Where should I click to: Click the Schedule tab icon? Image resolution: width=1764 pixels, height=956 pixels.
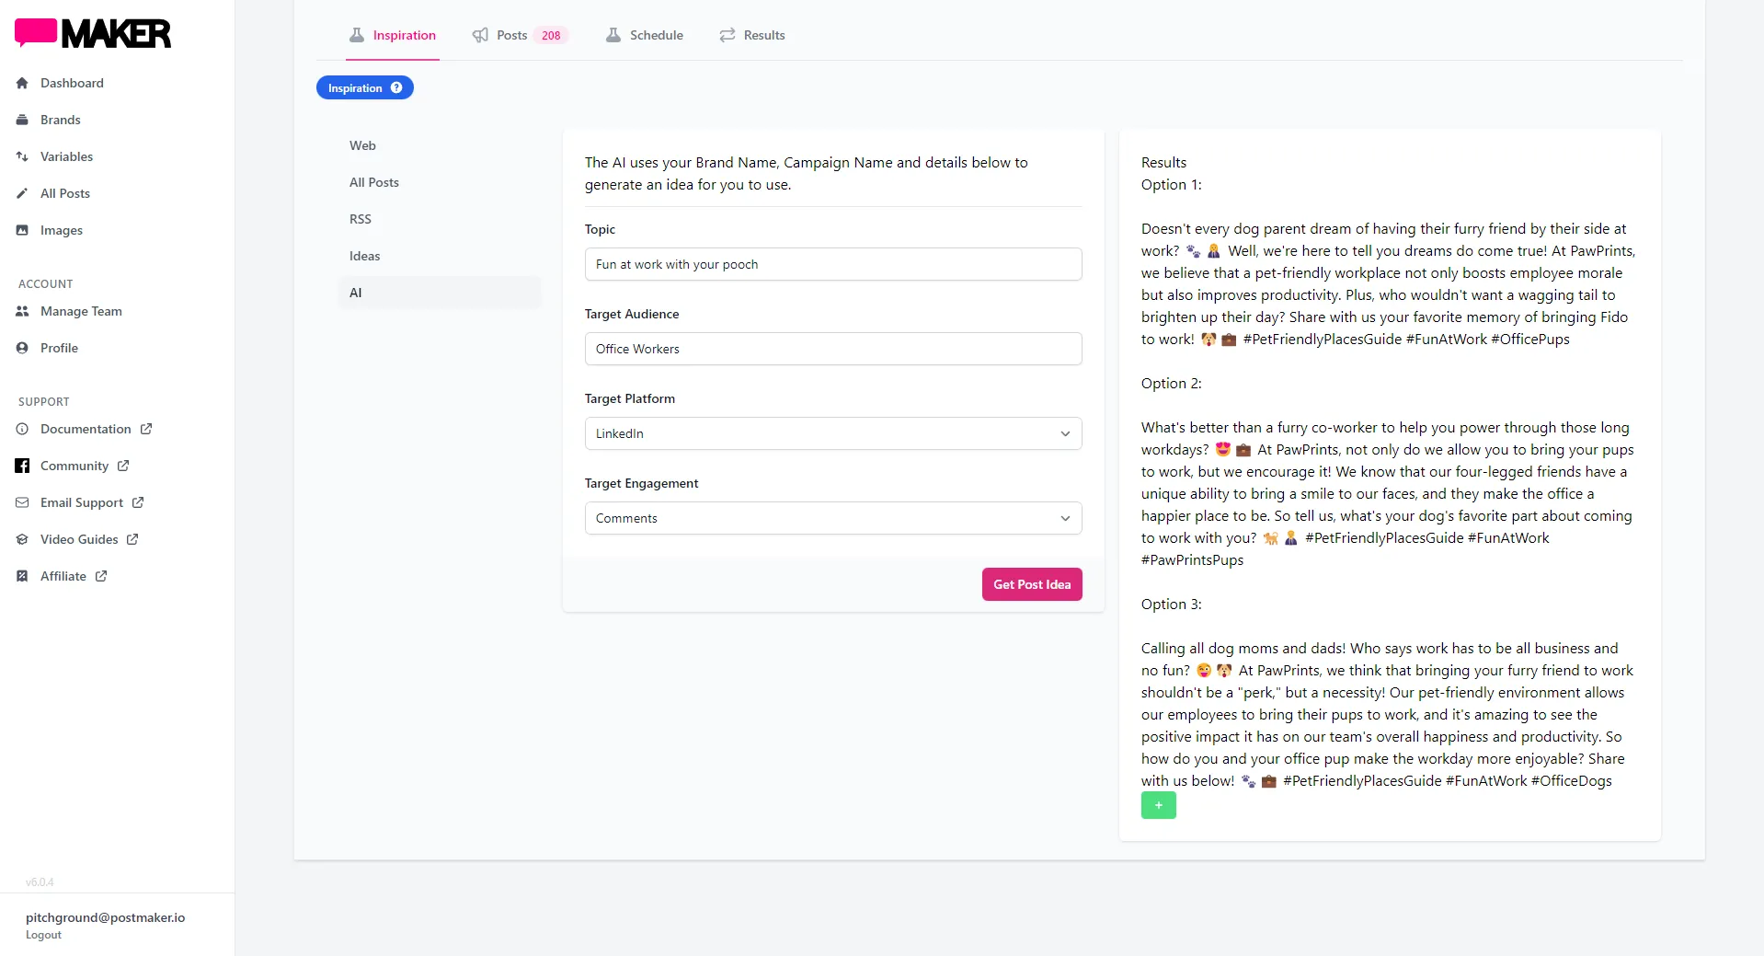click(x=613, y=35)
